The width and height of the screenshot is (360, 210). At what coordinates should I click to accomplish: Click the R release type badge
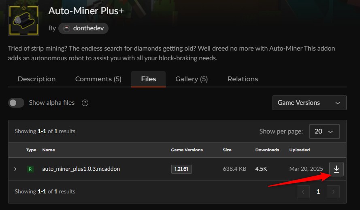tap(30, 169)
